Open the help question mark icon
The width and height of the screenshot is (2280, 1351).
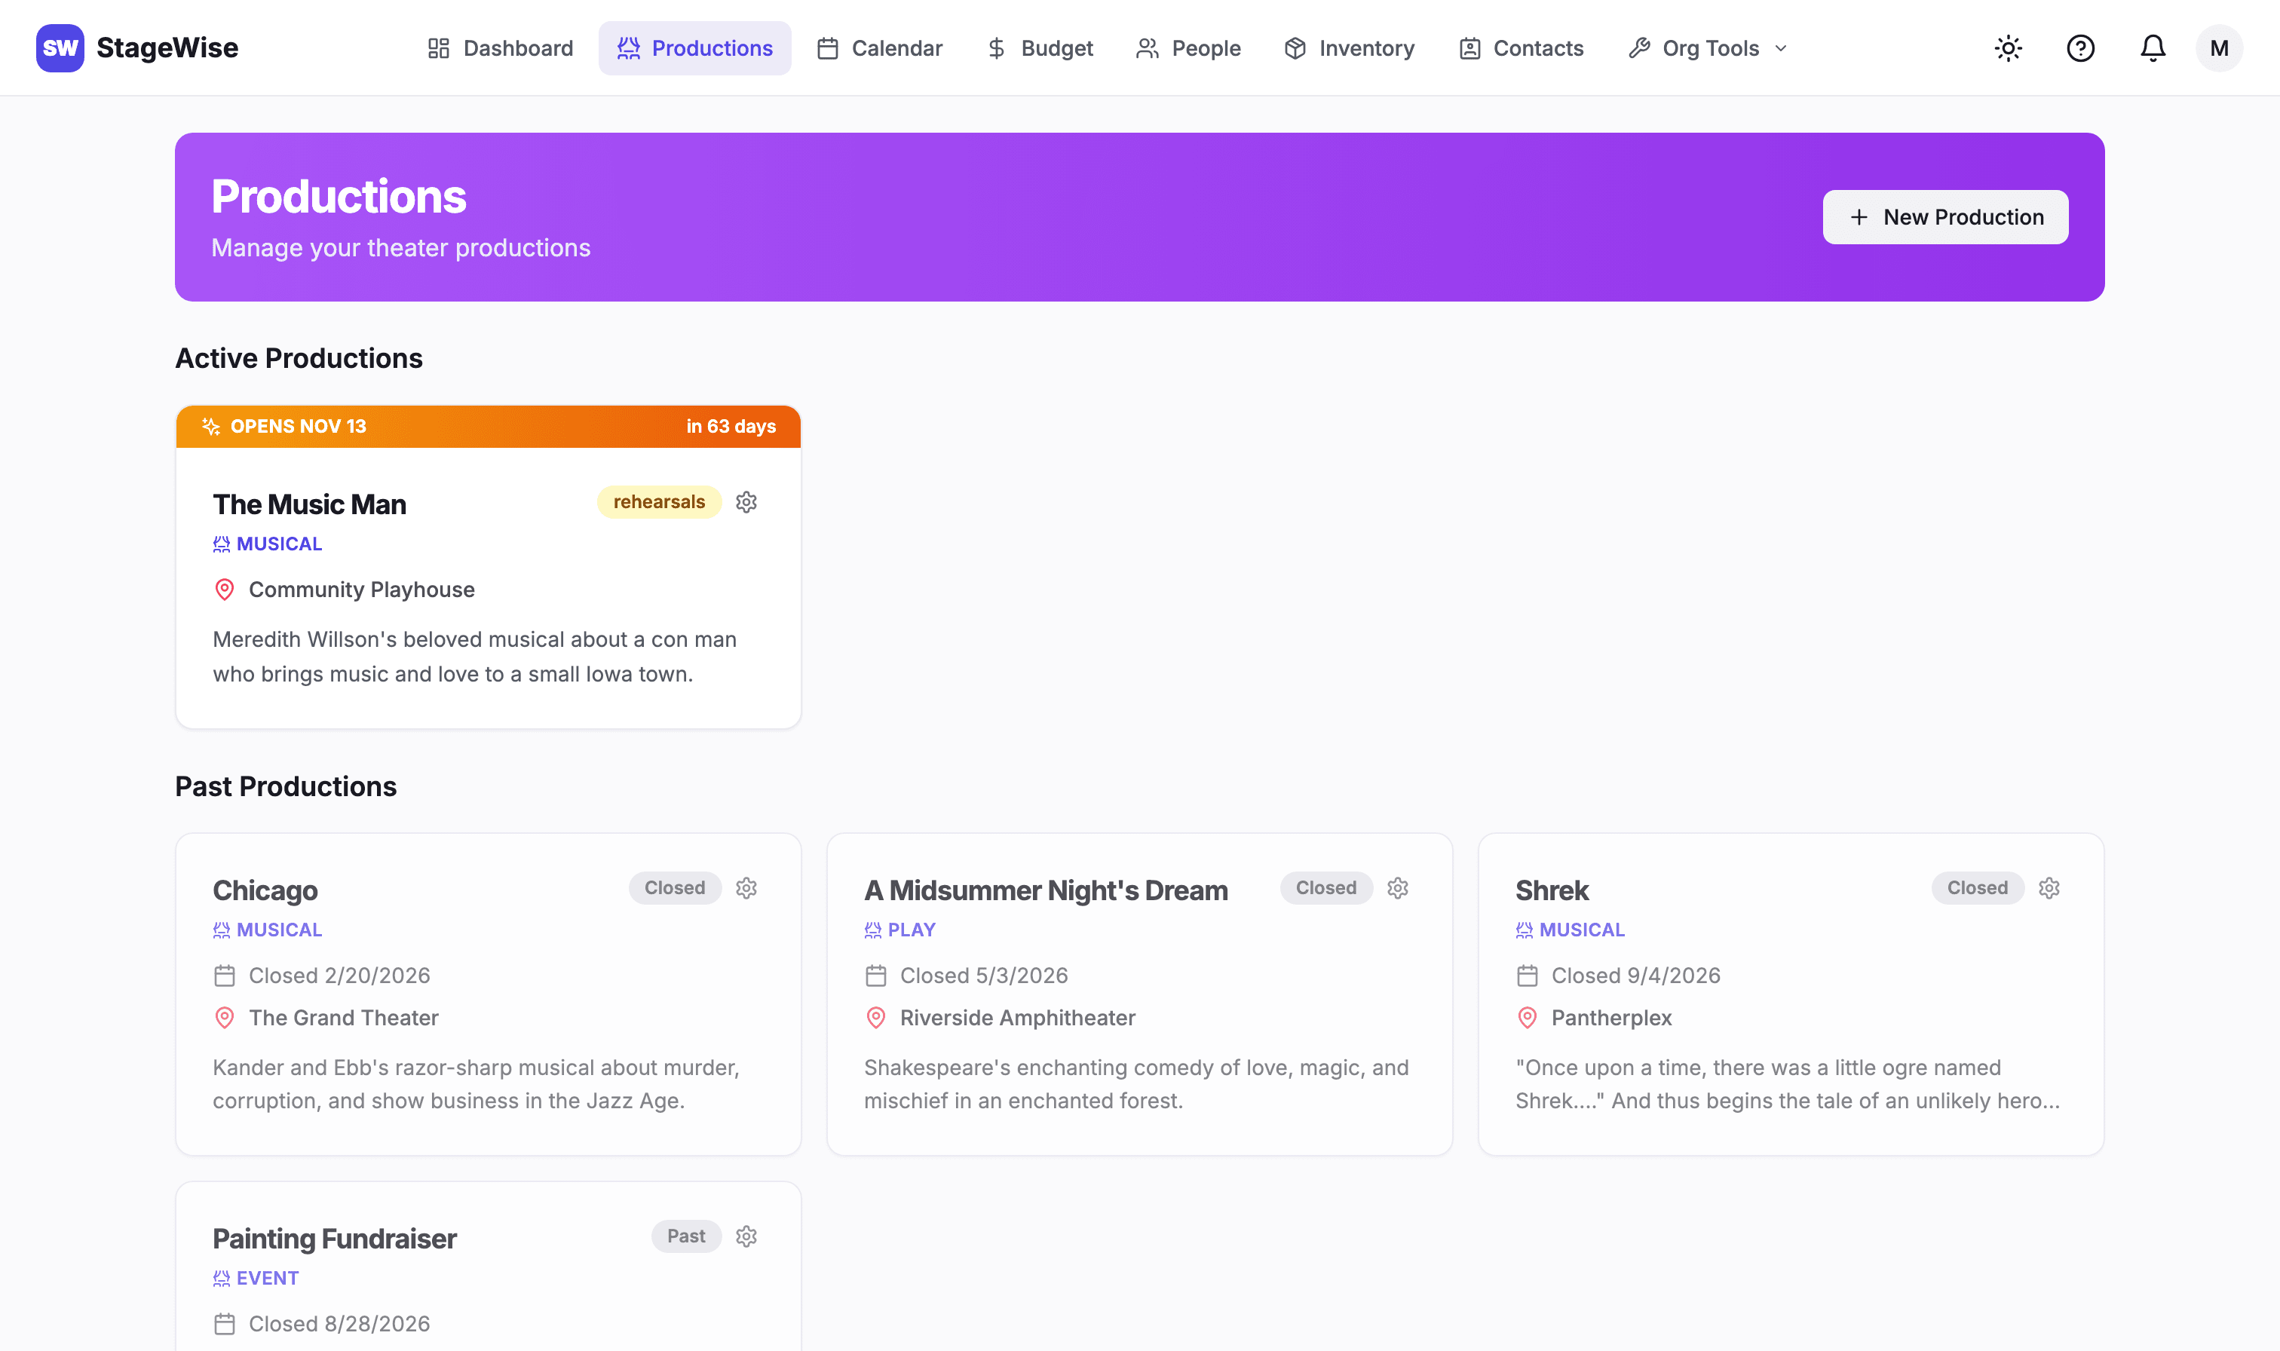2079,48
